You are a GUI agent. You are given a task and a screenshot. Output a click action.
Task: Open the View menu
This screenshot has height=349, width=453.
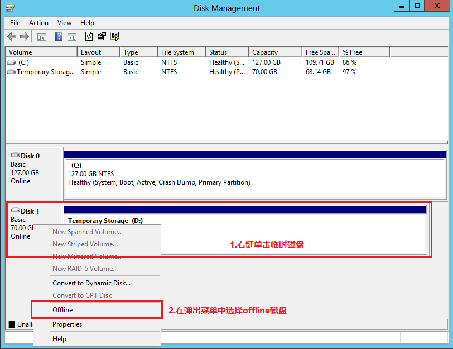pyautogui.click(x=64, y=23)
